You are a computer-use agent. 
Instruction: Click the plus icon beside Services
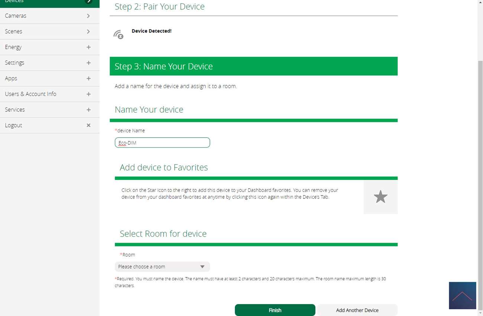(88, 110)
